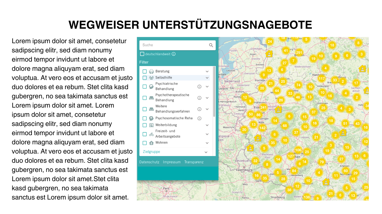Open info icon next to deutschlandweit
This screenshot has width=382, height=214.
click(x=174, y=54)
